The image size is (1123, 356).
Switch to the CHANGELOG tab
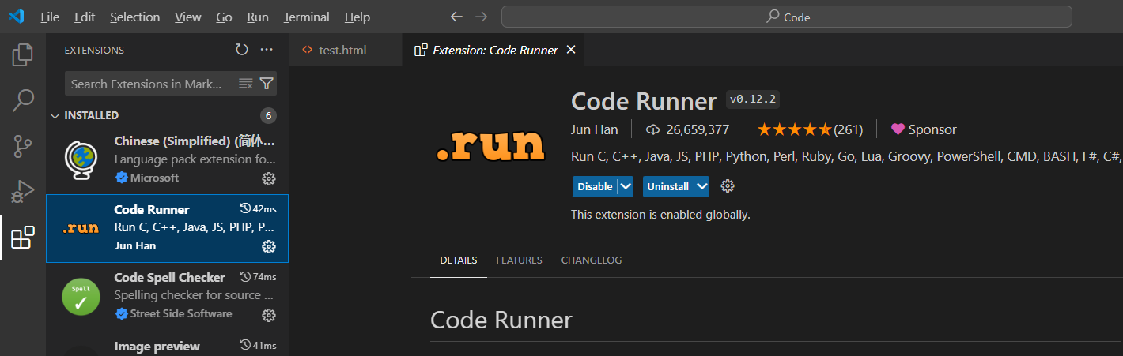point(592,260)
